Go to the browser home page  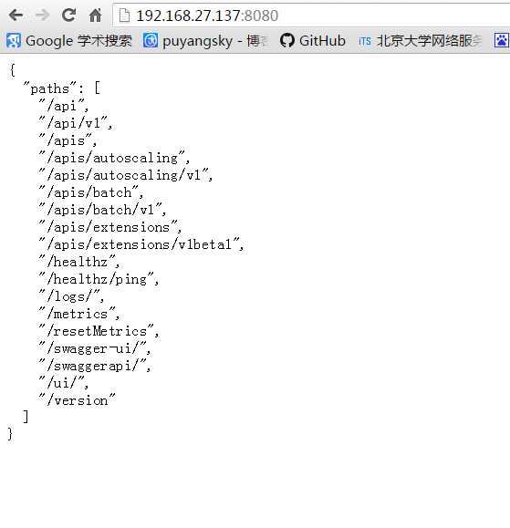tap(95, 16)
